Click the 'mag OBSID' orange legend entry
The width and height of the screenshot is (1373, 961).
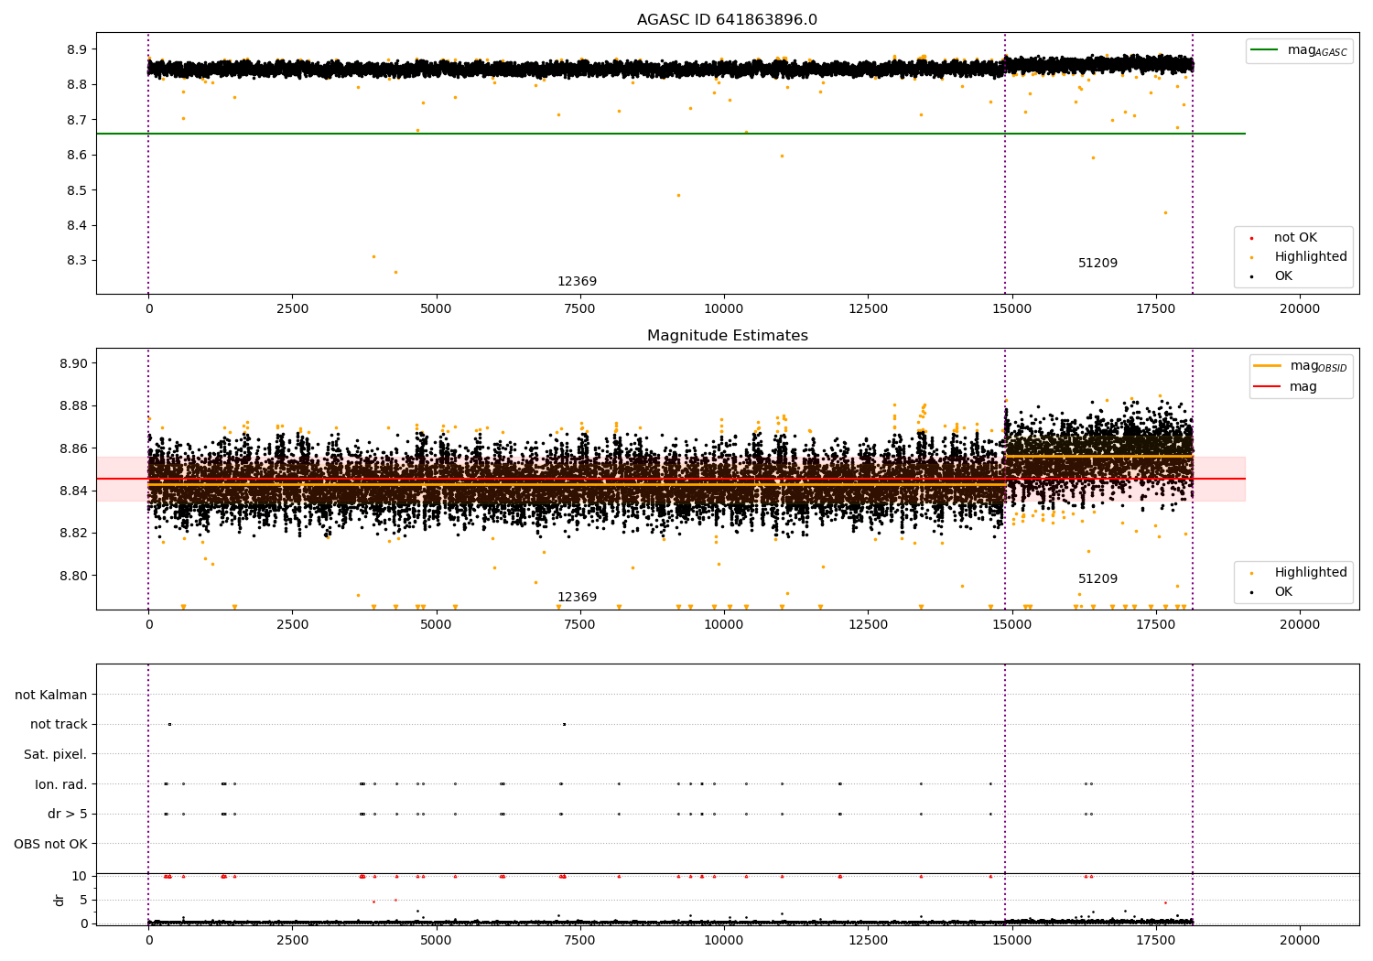point(1301,365)
